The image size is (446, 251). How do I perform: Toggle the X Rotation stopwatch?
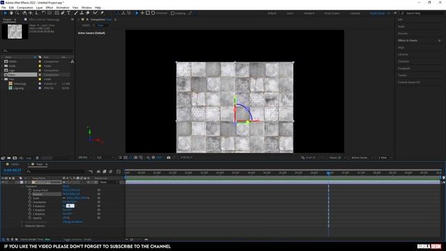click(x=30, y=206)
